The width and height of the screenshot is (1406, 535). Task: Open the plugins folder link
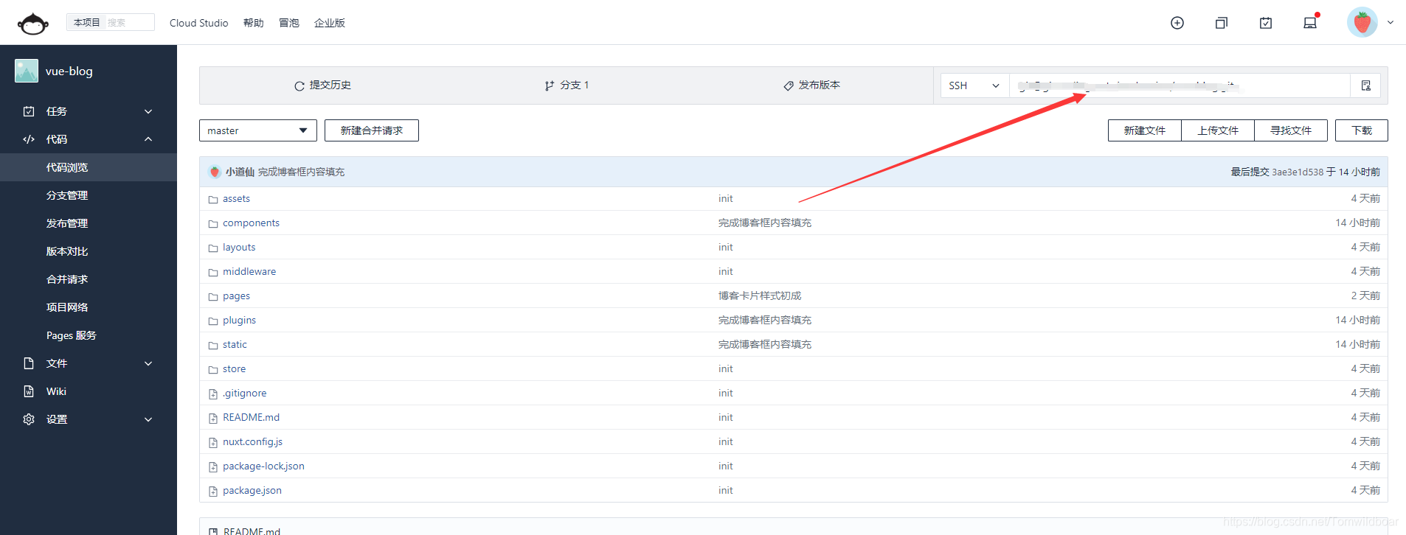(240, 321)
